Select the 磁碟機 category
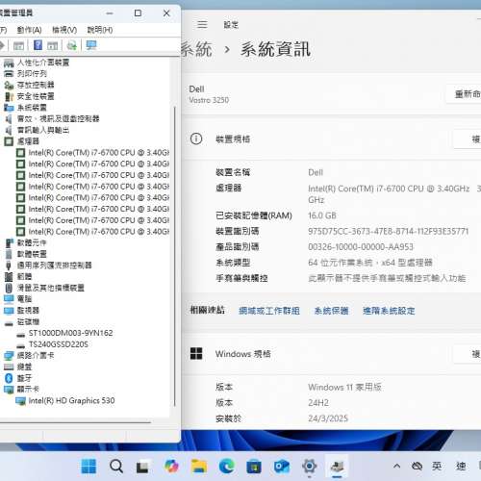 point(28,321)
